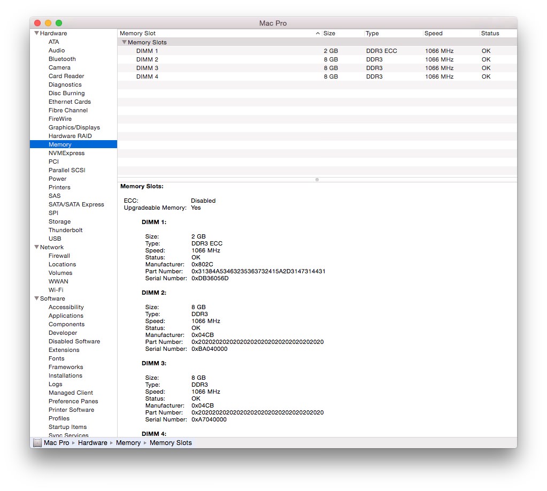Image resolution: width=547 pixels, height=491 pixels.
Task: Select Frameworks in the sidebar
Action: (66, 367)
